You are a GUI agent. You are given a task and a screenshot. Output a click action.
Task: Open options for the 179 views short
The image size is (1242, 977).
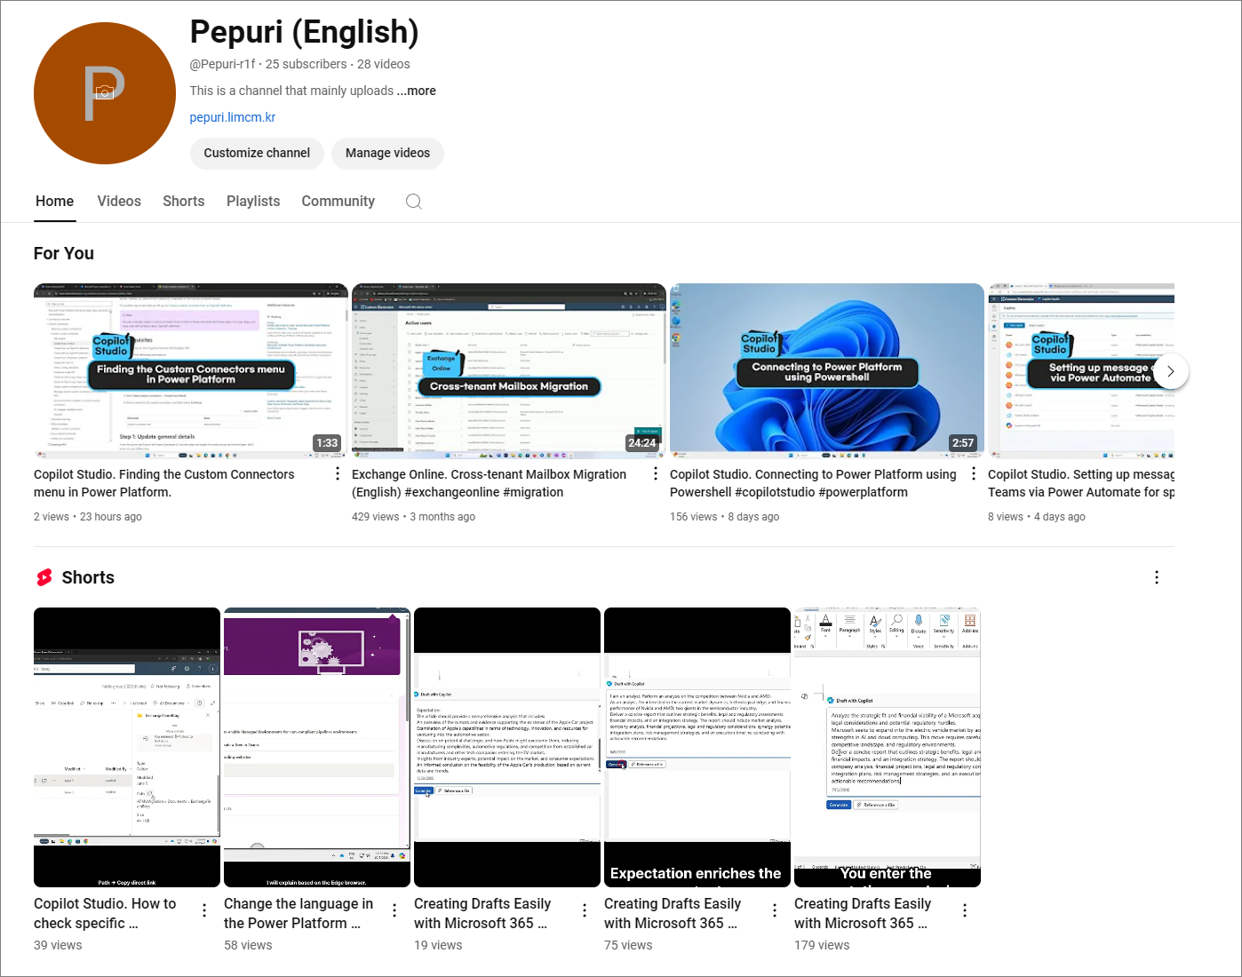point(965,910)
